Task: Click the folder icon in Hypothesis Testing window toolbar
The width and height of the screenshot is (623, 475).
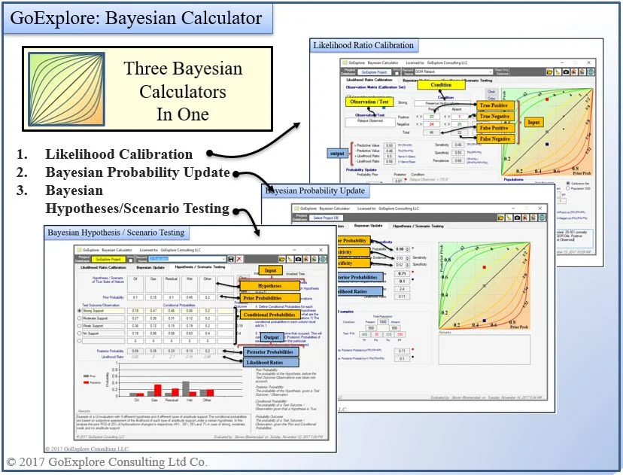Action: (282, 259)
